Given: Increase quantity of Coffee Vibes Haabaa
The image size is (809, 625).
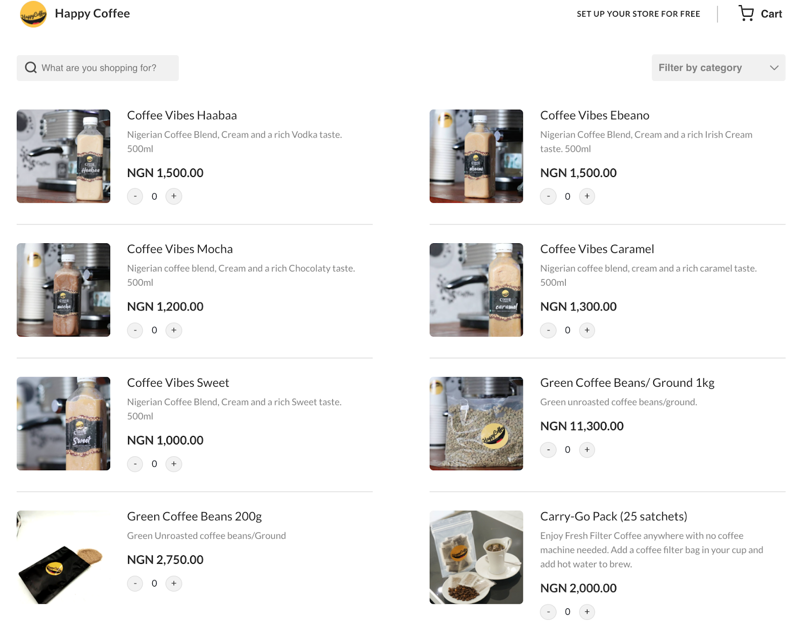Looking at the screenshot, I should pyautogui.click(x=174, y=196).
